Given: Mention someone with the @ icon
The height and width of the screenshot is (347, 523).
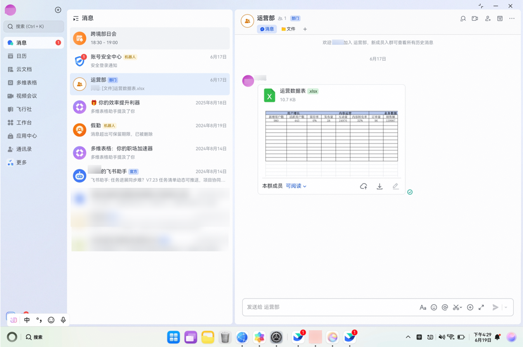Looking at the screenshot, I should tap(445, 307).
